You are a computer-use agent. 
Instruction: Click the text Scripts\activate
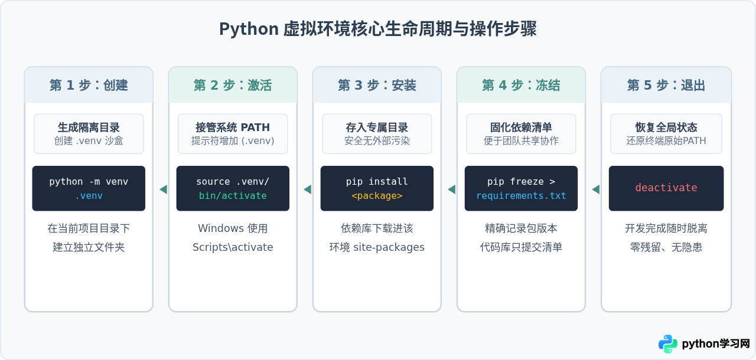pos(233,247)
